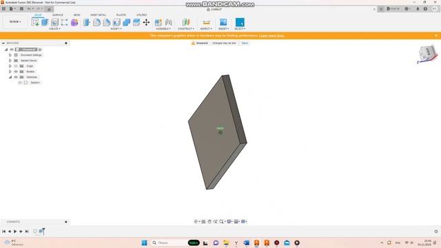Viewport: 441px width, 248px height.
Task: Select the Extrude tool icon
Action: click(45, 22)
